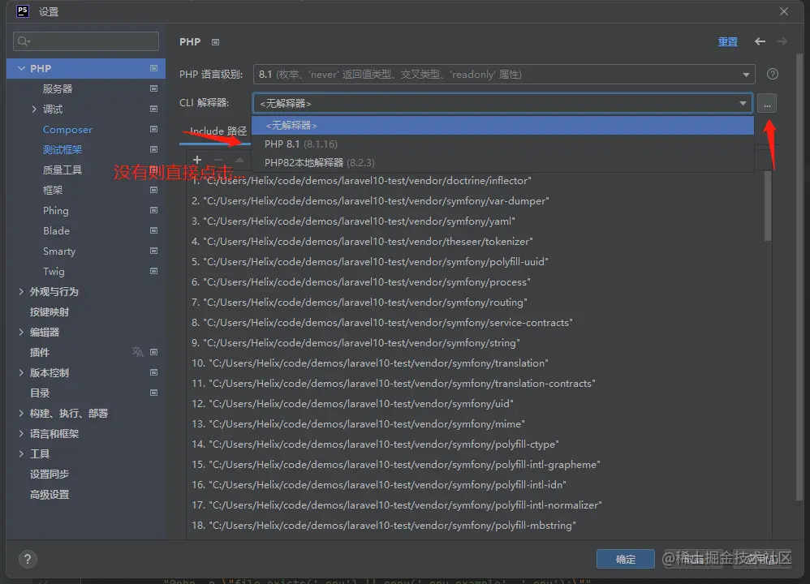Click the forward arrow navigation icon

click(x=782, y=41)
